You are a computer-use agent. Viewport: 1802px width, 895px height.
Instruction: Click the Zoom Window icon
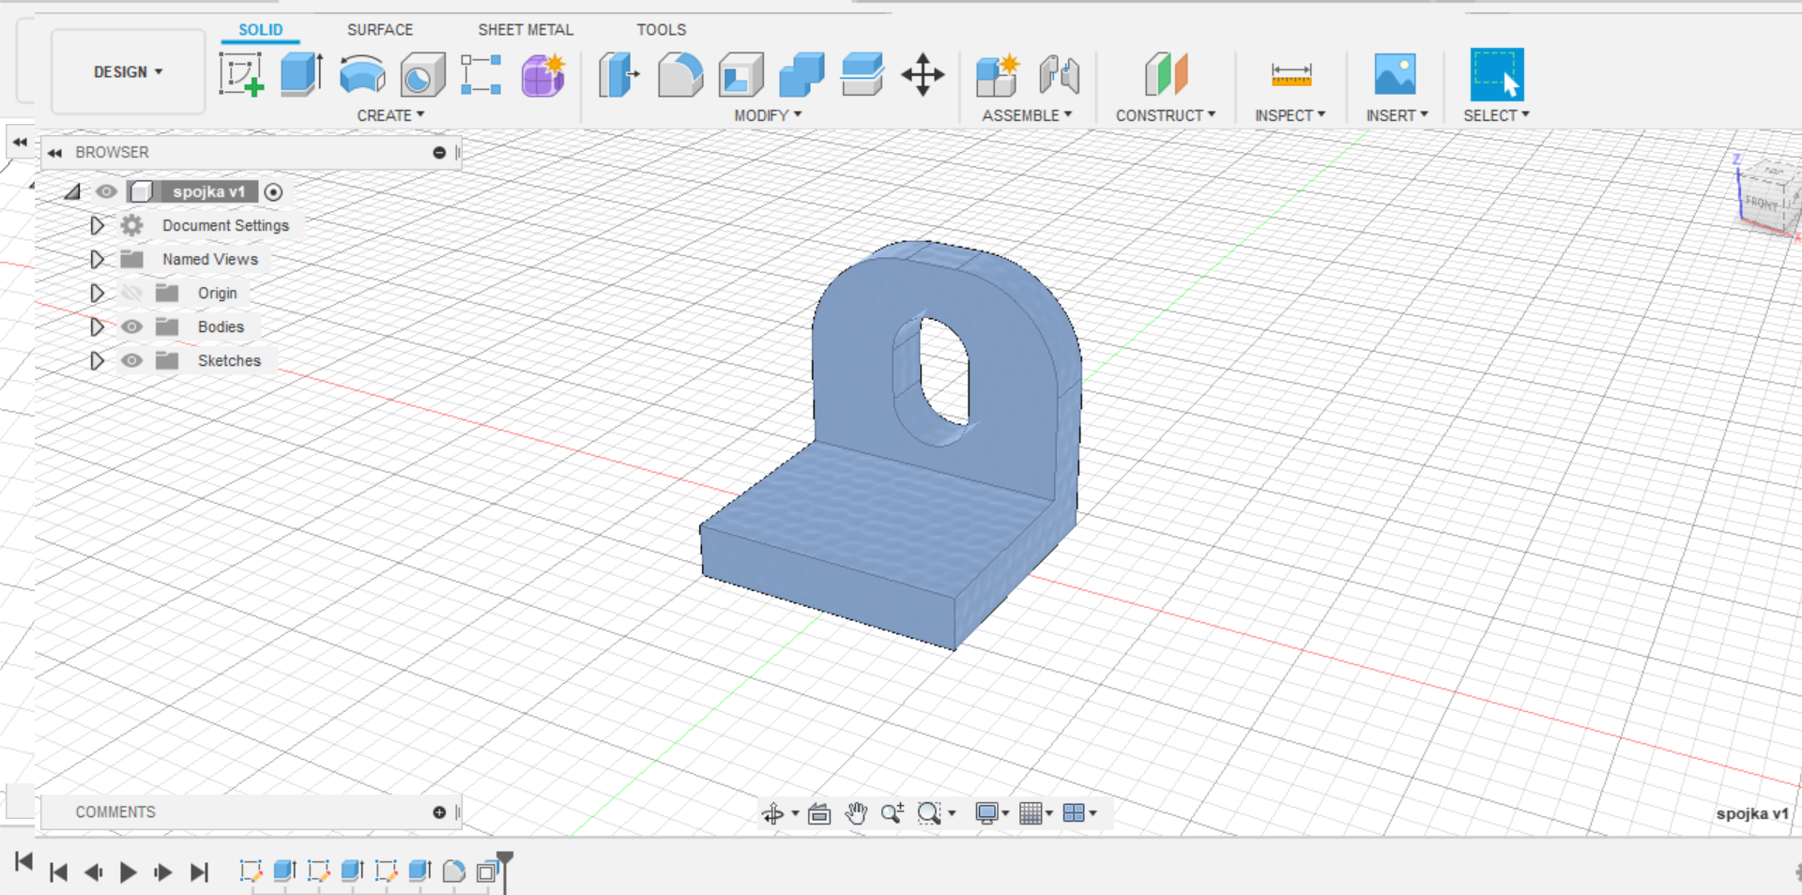point(929,813)
